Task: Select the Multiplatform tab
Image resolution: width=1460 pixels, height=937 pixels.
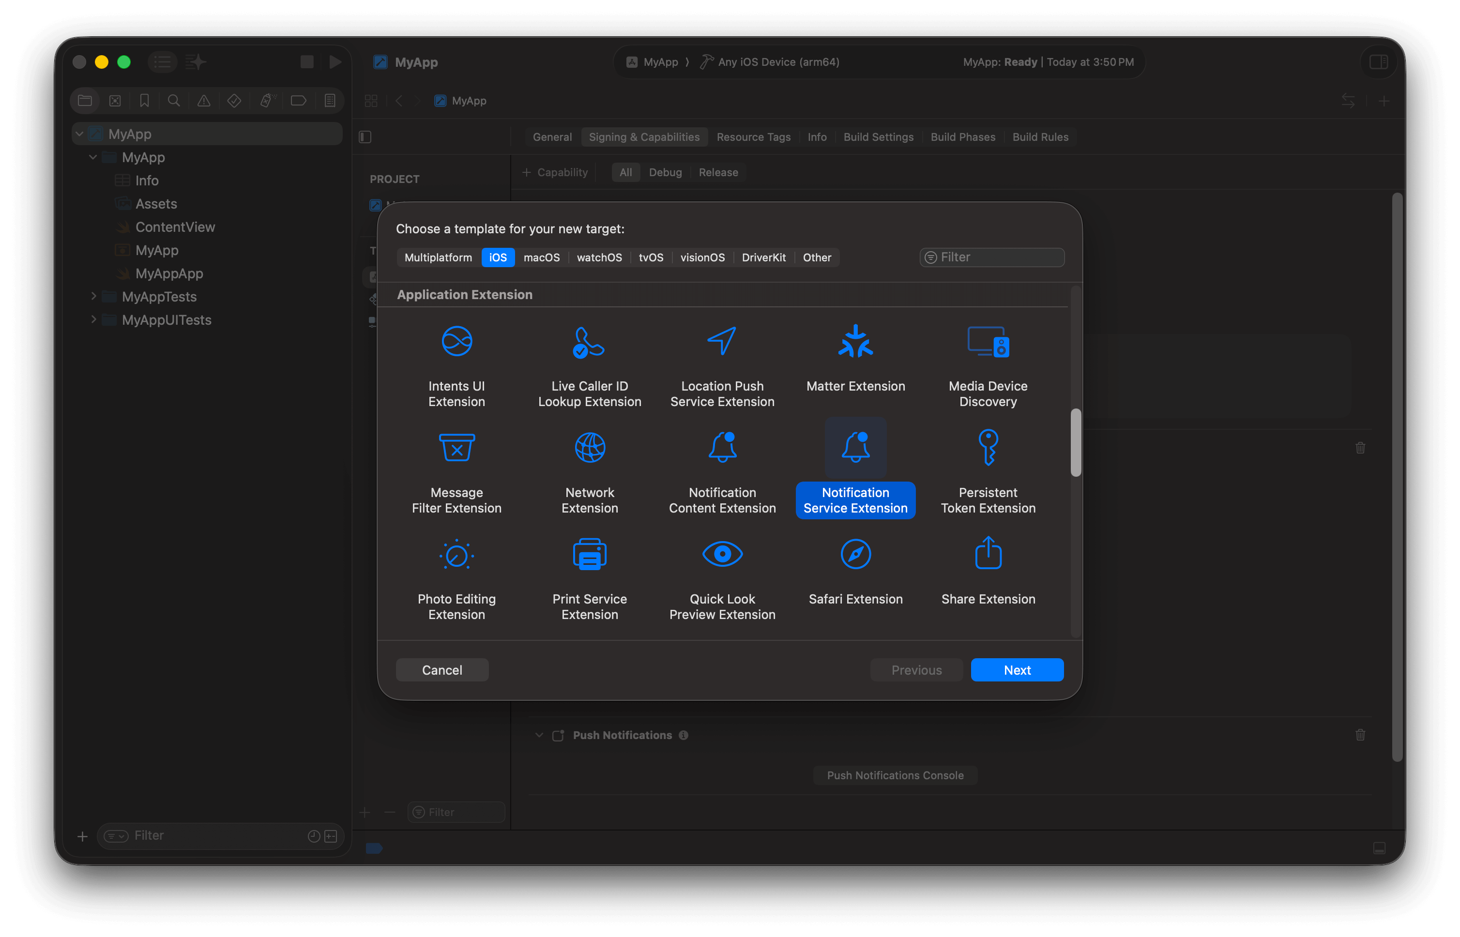Action: tap(438, 257)
